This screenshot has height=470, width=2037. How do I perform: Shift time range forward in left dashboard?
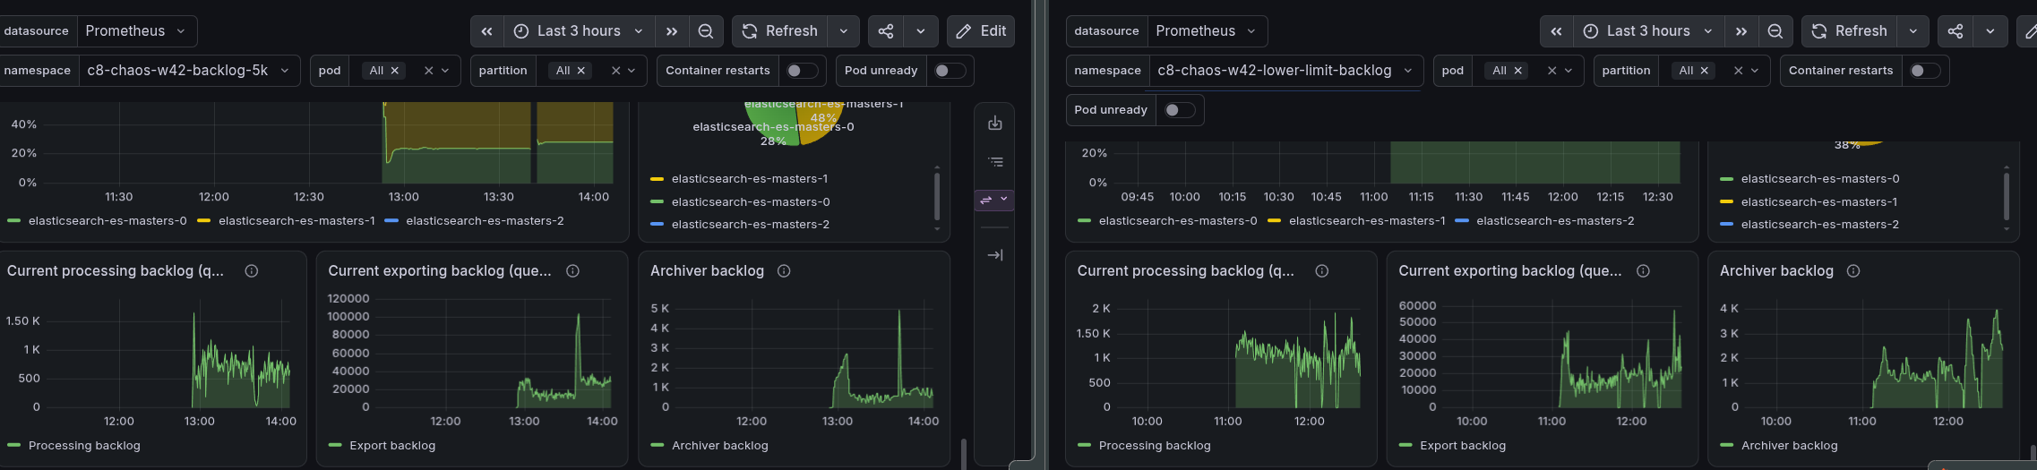point(672,31)
